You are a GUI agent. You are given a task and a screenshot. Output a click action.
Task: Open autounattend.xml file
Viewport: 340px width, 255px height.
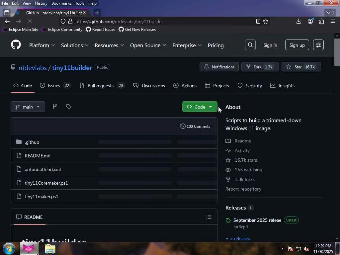(x=43, y=169)
